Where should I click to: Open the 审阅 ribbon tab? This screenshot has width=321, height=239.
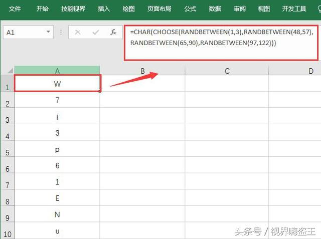tap(240, 9)
